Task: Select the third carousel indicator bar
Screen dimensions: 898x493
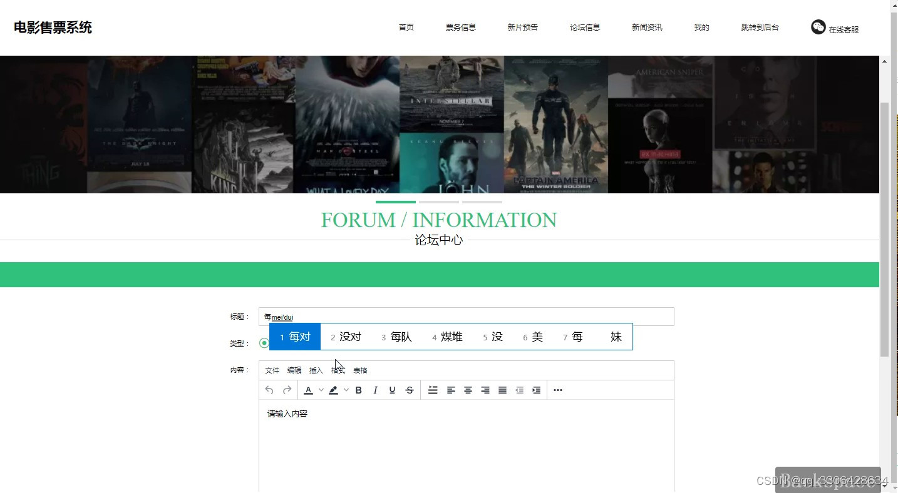Action: pyautogui.click(x=482, y=202)
